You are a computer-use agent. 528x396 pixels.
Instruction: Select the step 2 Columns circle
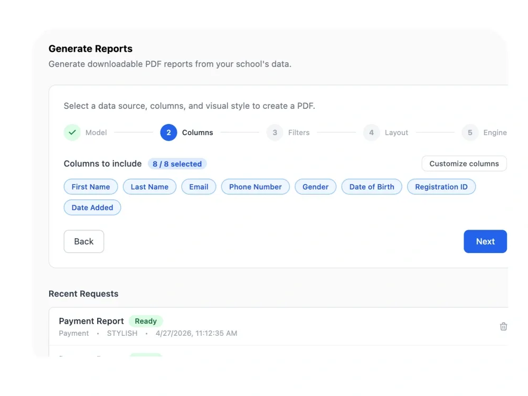pyautogui.click(x=168, y=133)
